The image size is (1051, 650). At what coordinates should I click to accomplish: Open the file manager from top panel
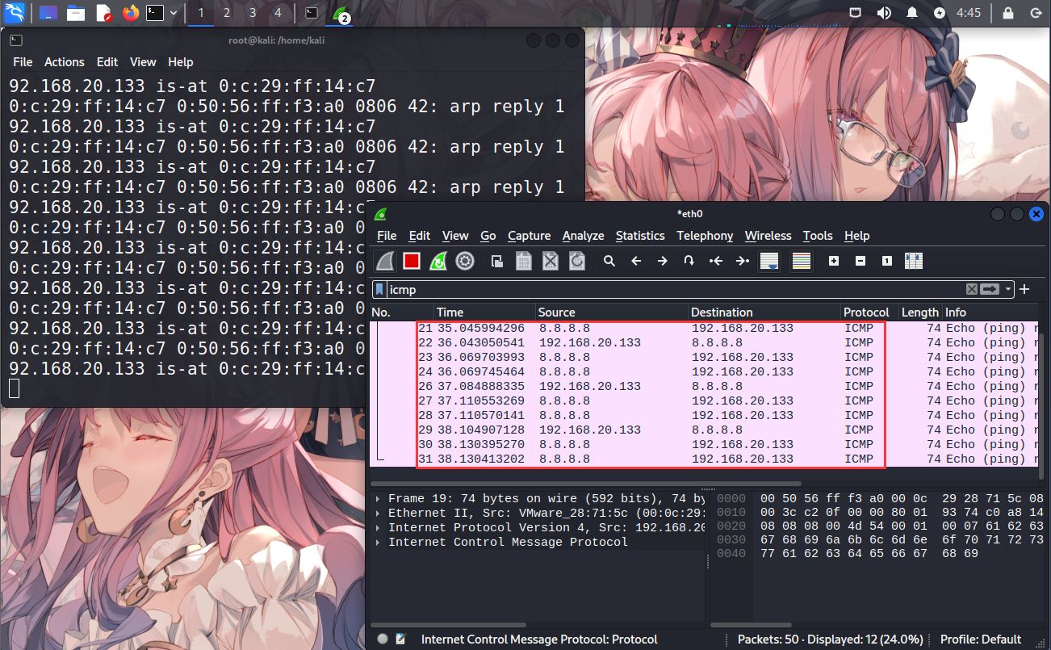click(76, 13)
